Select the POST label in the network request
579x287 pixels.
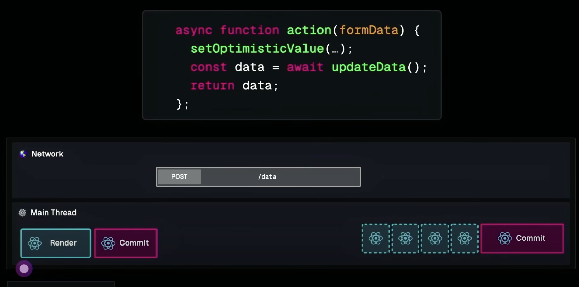click(179, 177)
